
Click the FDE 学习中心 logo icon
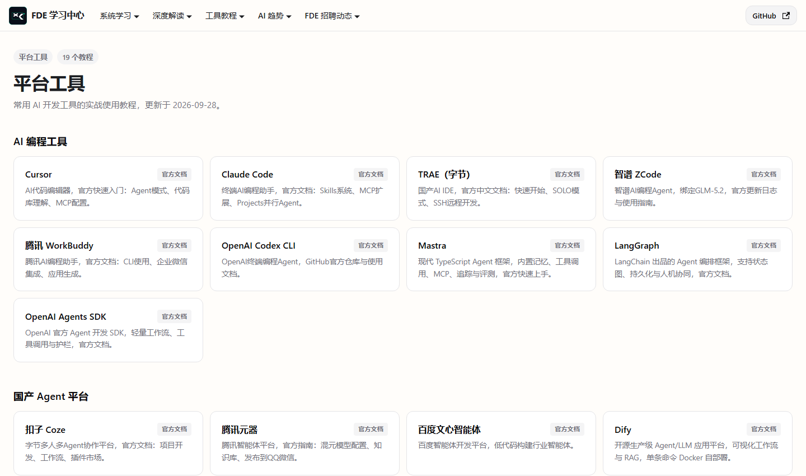[18, 16]
